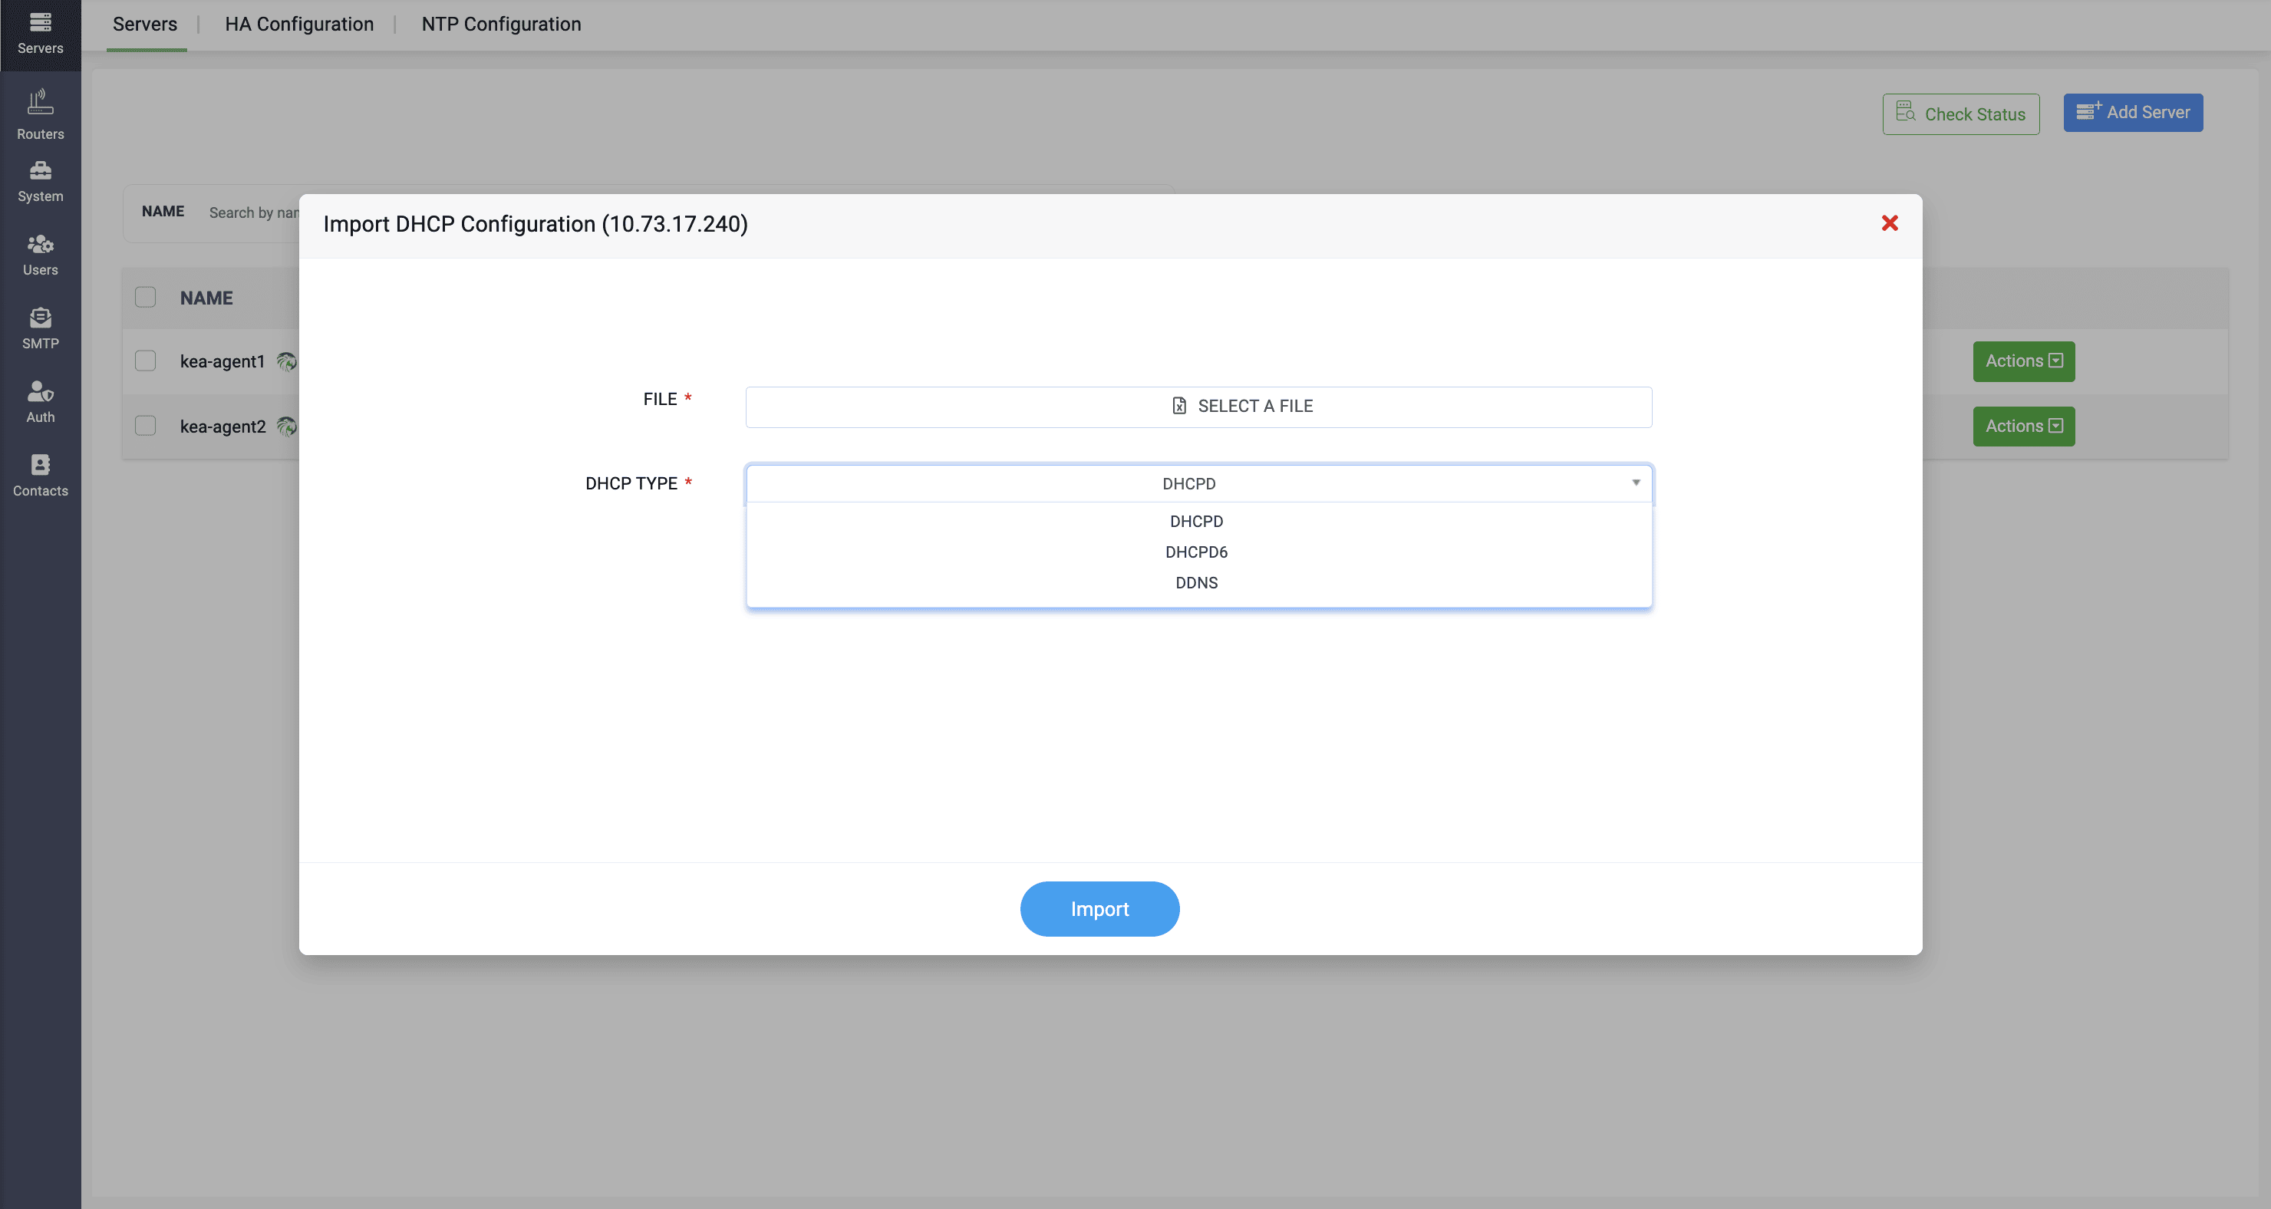The image size is (2271, 1209).
Task: Switch to the NTP Configuration tab
Action: pyautogui.click(x=501, y=25)
